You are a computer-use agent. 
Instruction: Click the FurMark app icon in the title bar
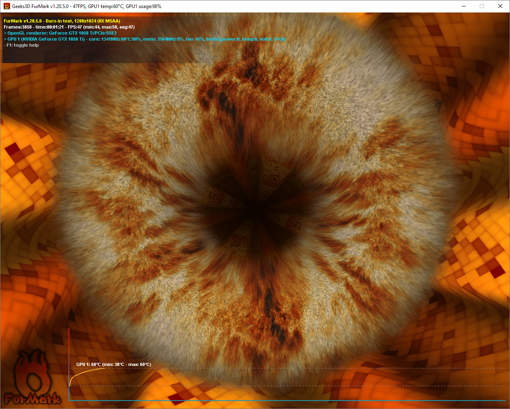pos(6,6)
